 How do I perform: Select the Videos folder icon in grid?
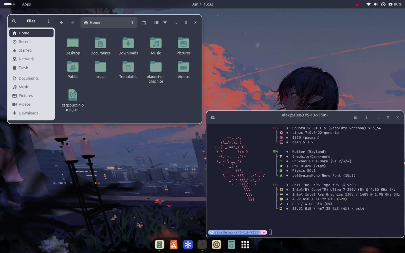(183, 67)
